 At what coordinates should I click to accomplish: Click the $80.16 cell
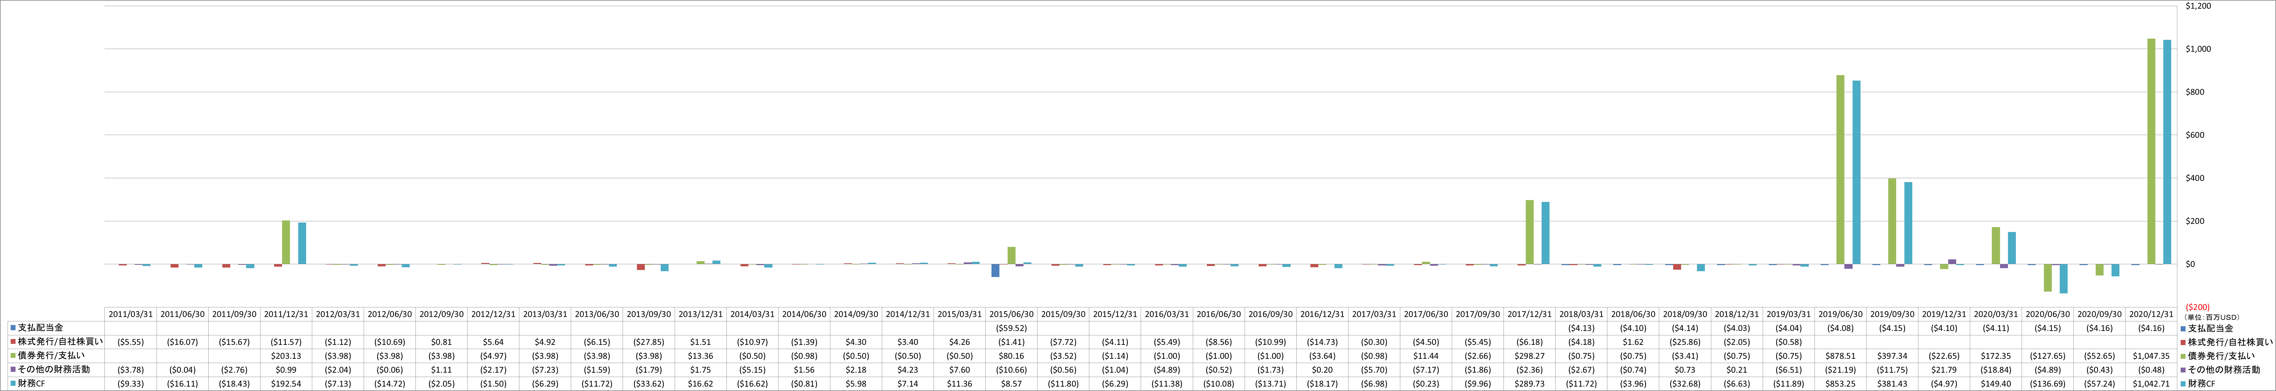(x=1012, y=356)
